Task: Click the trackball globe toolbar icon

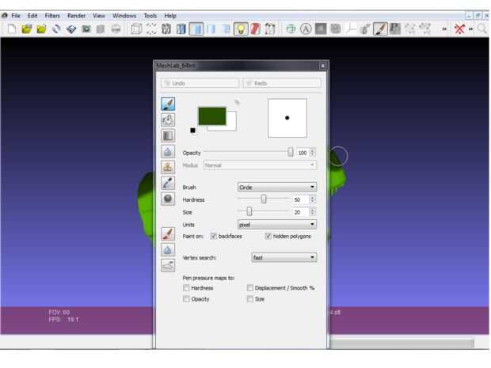Action: [291, 29]
